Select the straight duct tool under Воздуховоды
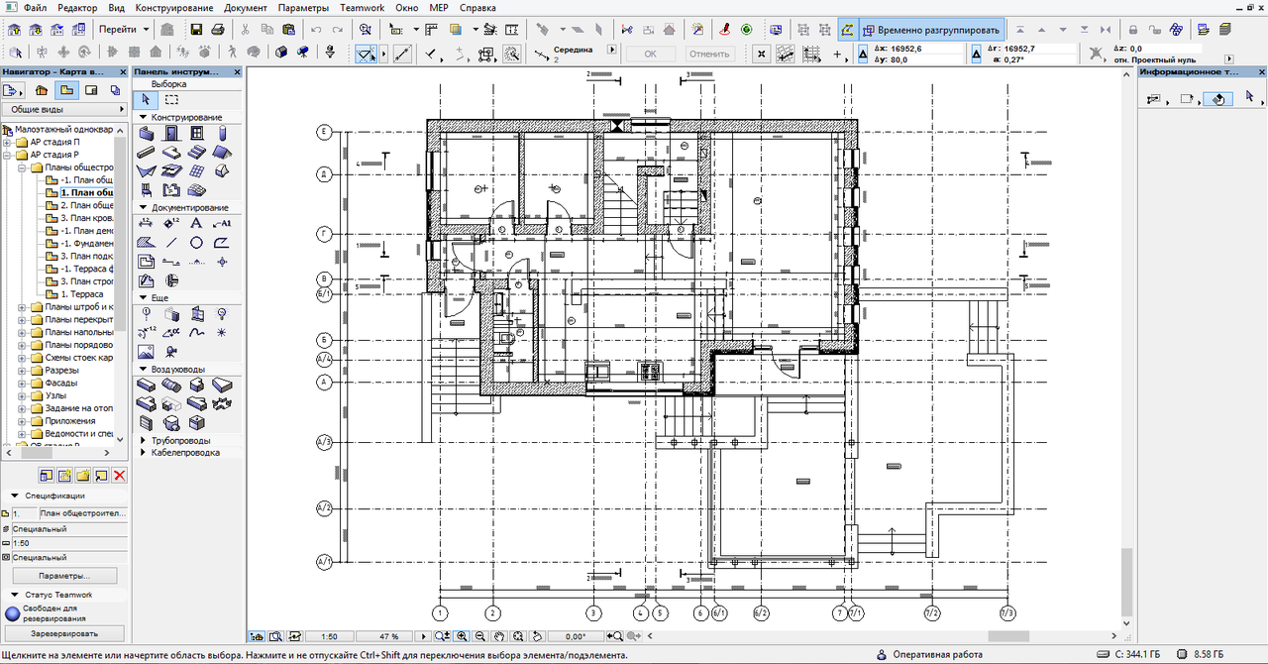The height and width of the screenshot is (664, 1268). 146,385
